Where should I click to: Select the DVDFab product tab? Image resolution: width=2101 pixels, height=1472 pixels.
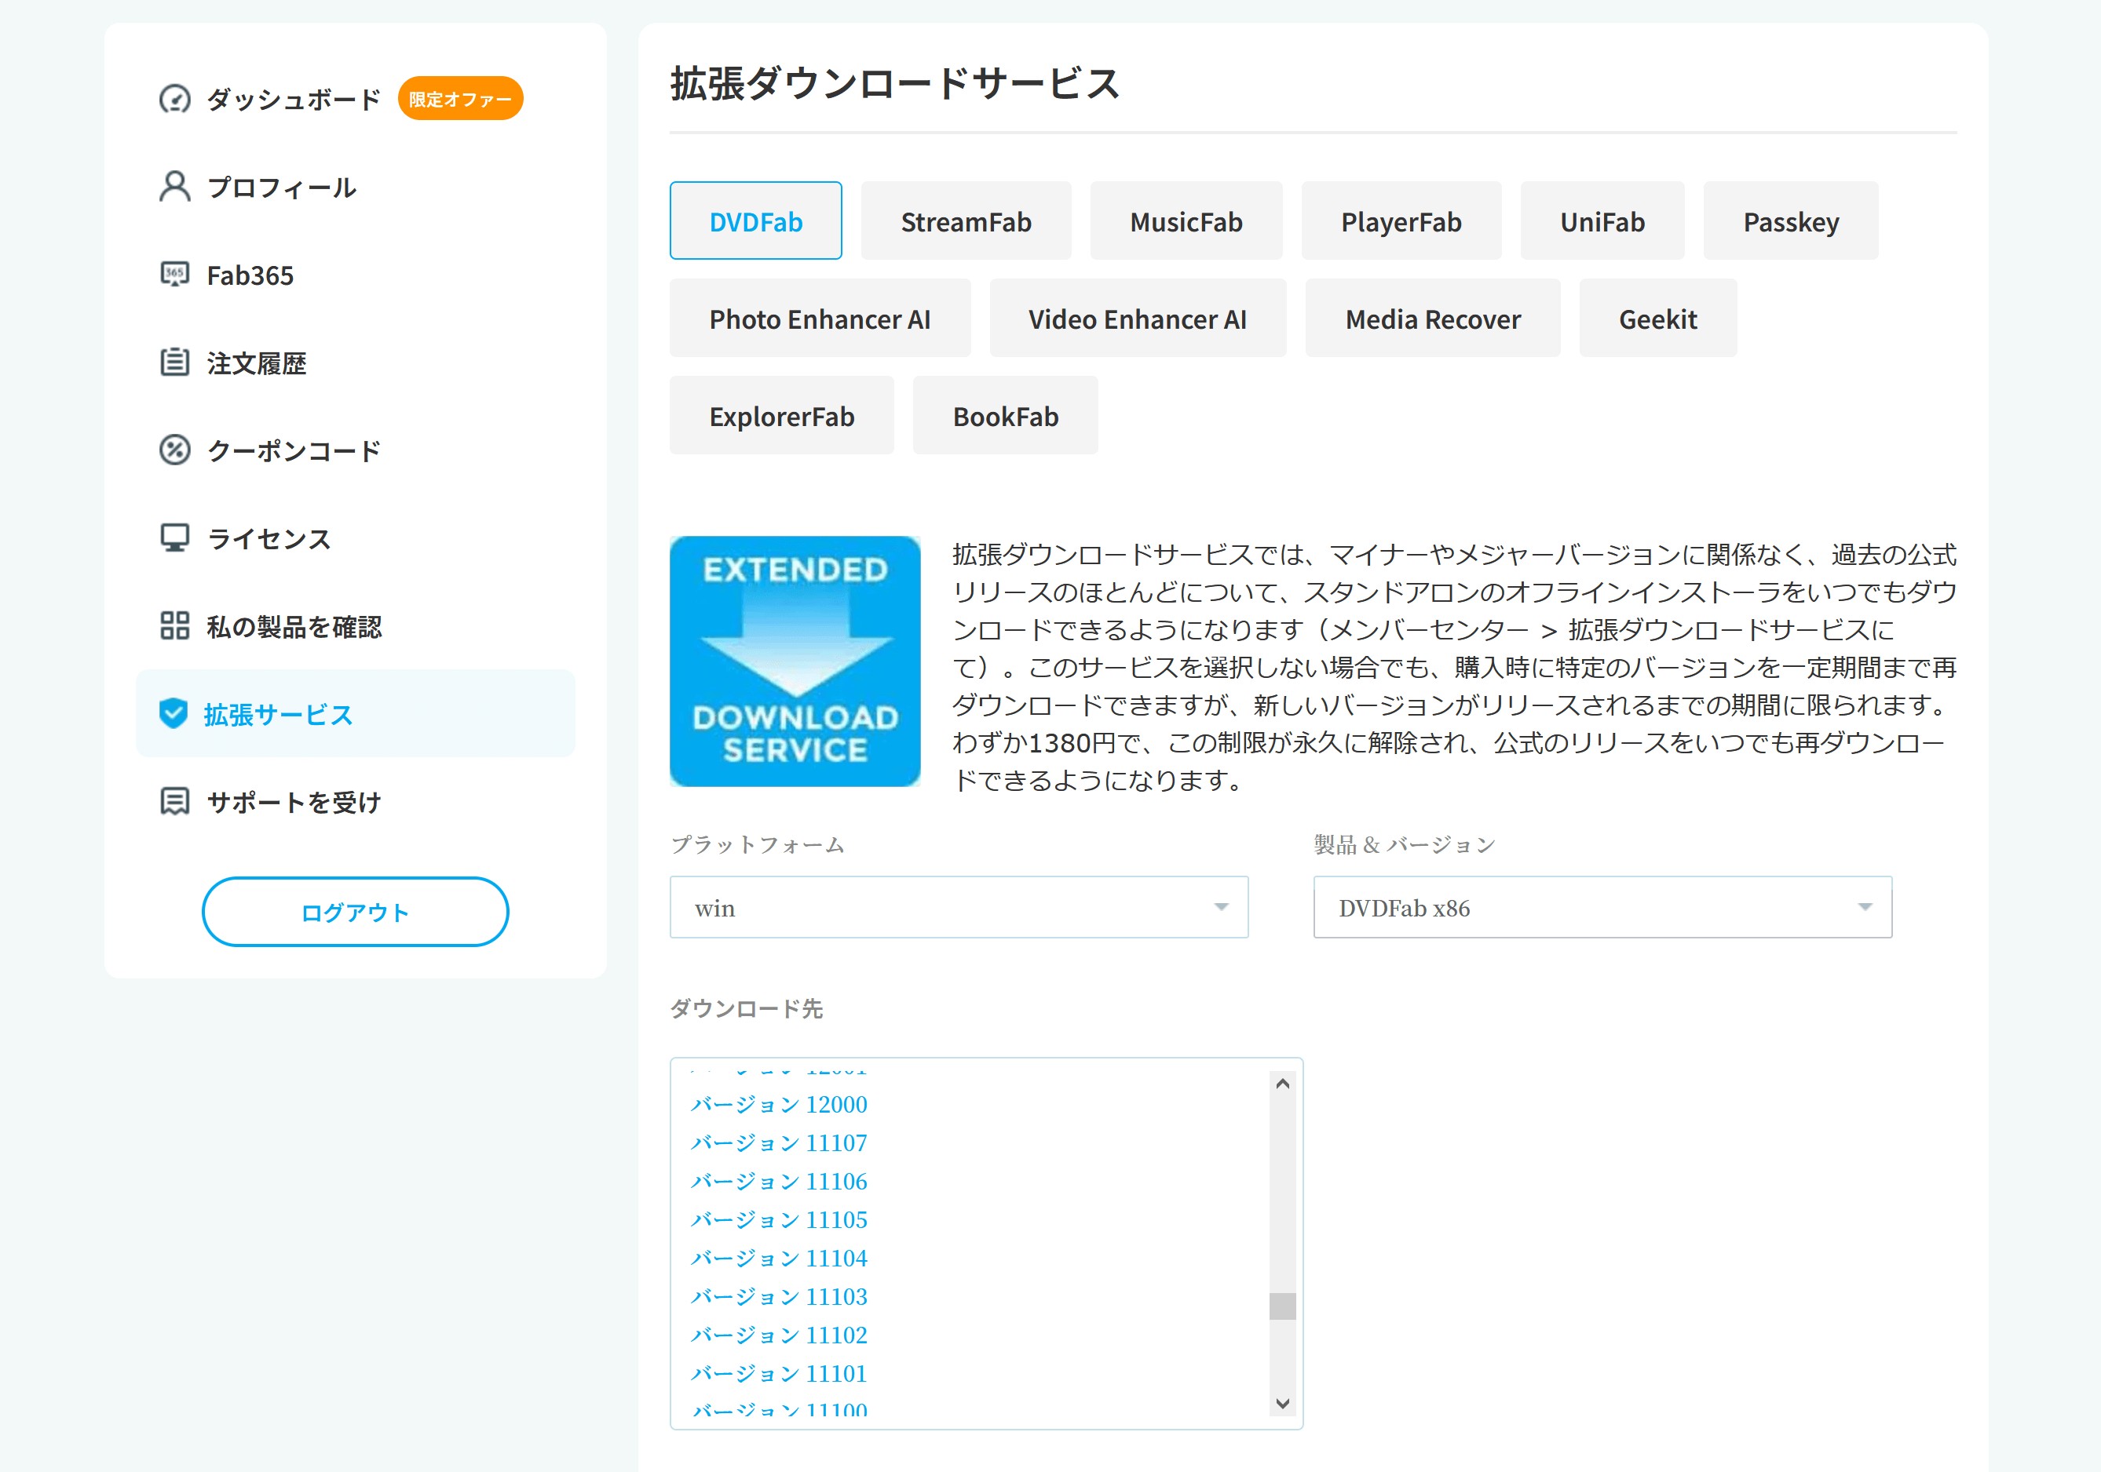point(756,221)
